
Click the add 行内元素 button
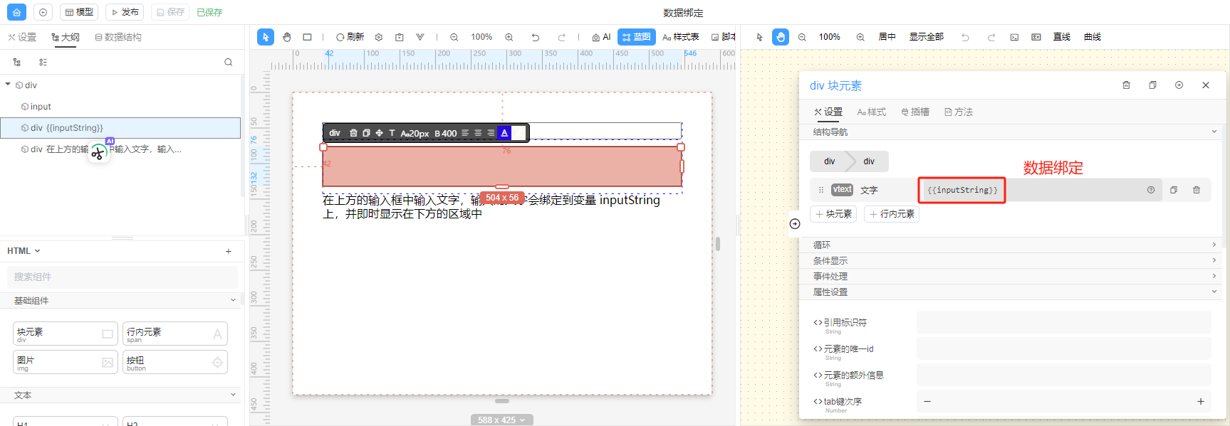(891, 214)
